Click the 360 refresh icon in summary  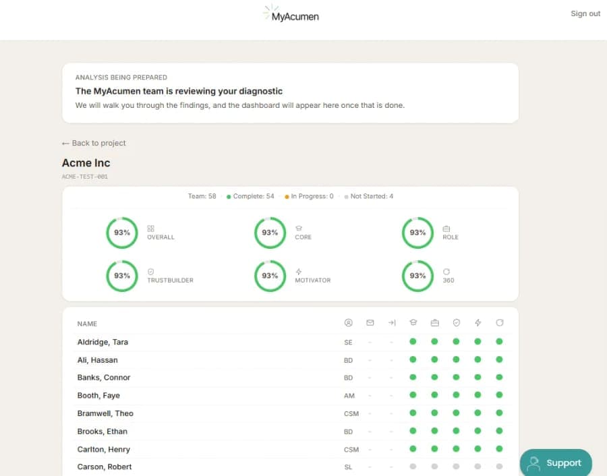(x=446, y=272)
